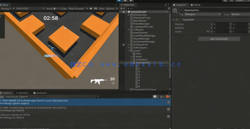This screenshot has height=129, width=250.
Task: Expand the Walls object
Action: click(x=131, y=57)
